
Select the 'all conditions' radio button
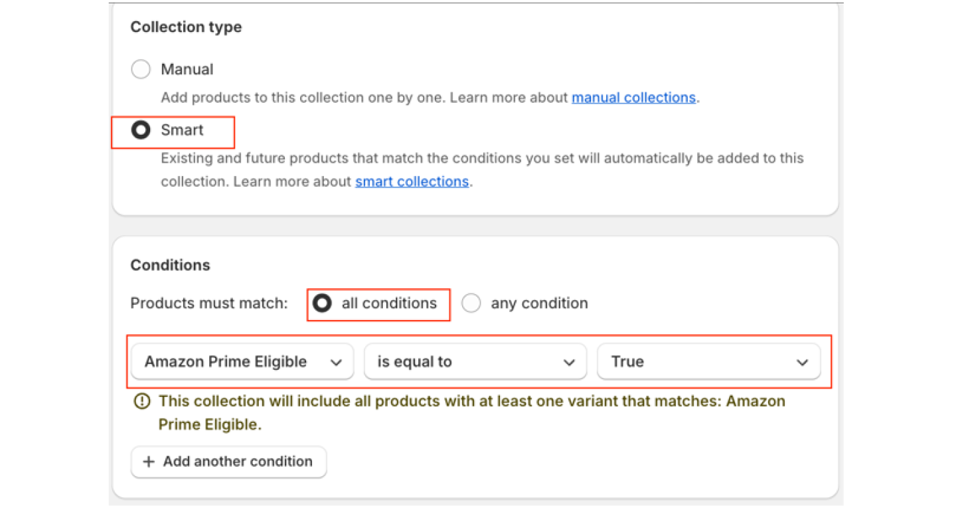pos(322,303)
